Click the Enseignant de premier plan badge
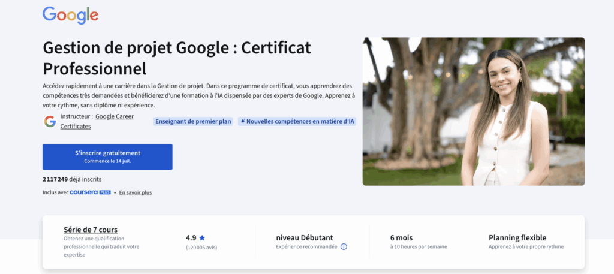 click(x=193, y=121)
